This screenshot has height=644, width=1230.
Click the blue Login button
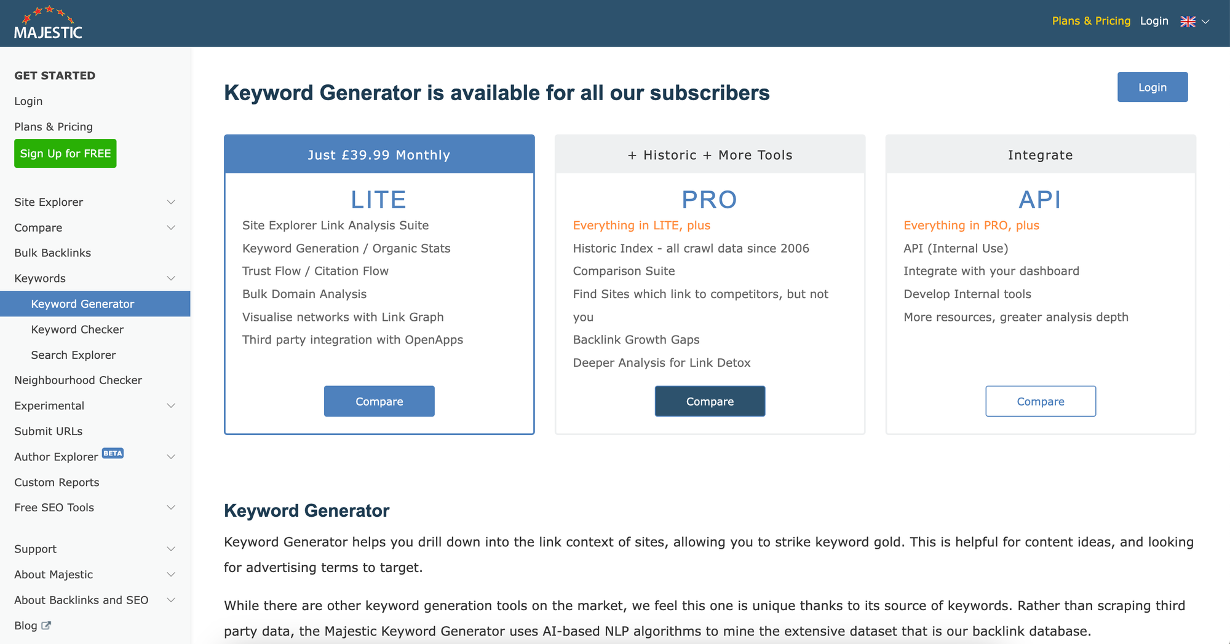pos(1153,87)
